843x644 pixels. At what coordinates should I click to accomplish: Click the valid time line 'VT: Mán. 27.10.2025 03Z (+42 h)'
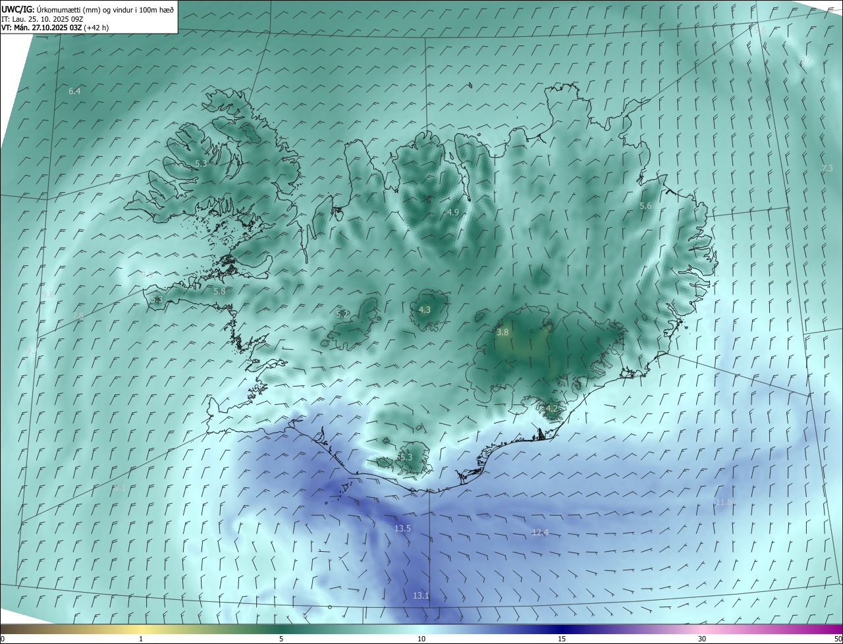click(x=55, y=28)
